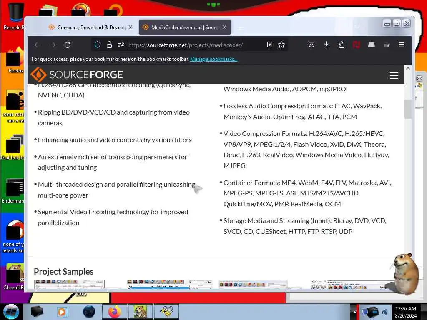Click the 'Windows Media Audio, ADPCM, mp3PRO' text
427x320 pixels.
284,89
